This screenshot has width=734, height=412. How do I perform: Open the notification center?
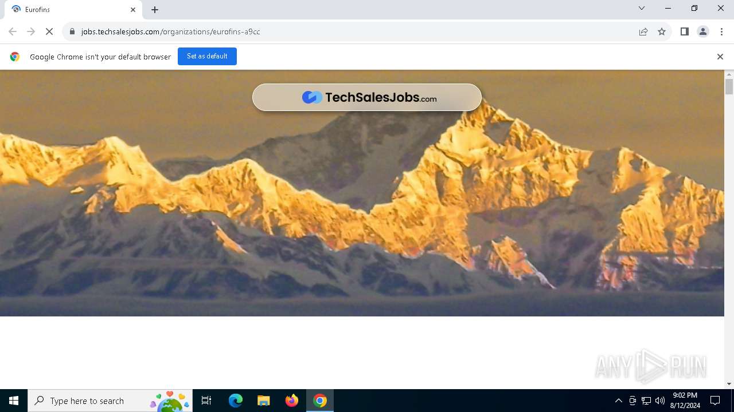pos(715,401)
